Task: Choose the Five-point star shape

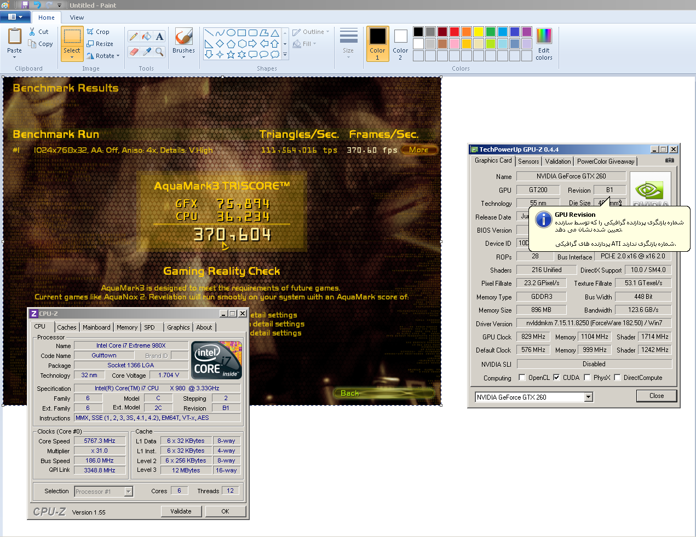Action: (x=231, y=54)
